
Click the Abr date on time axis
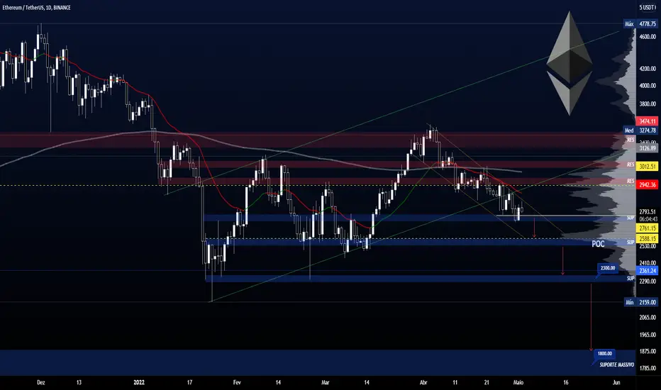point(423,382)
